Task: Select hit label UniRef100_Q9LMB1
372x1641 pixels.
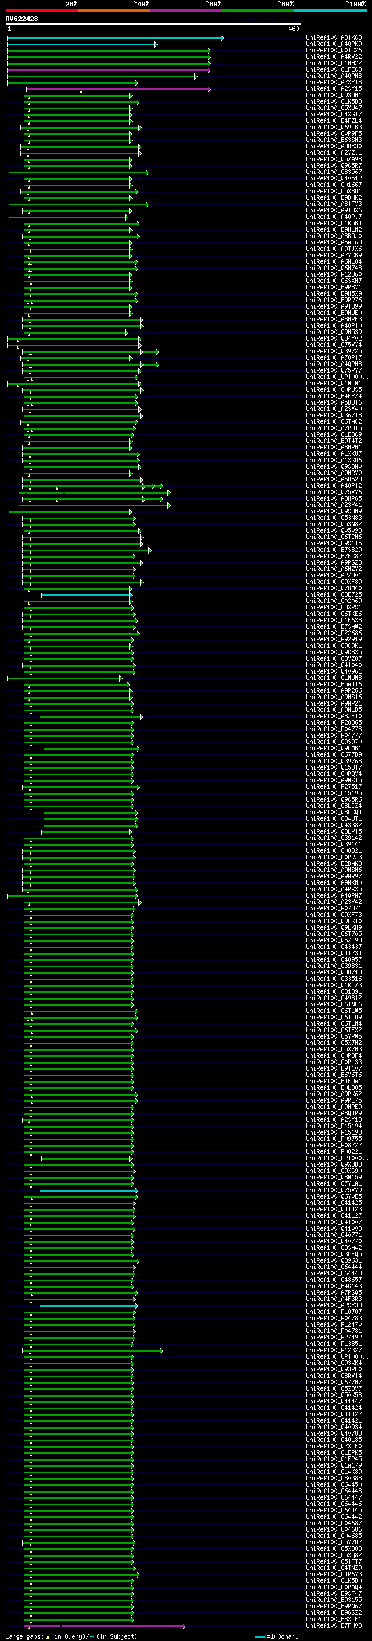Action: point(334,749)
